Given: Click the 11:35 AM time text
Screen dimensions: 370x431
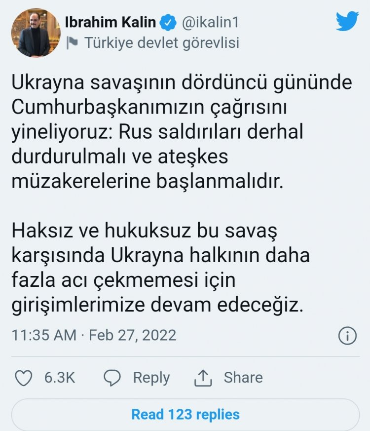Looking at the screenshot, I should coord(44,335).
